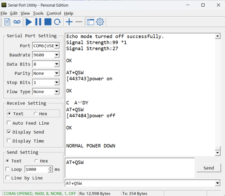Open the View menu
The image size is (225, 196).
click(25, 13)
